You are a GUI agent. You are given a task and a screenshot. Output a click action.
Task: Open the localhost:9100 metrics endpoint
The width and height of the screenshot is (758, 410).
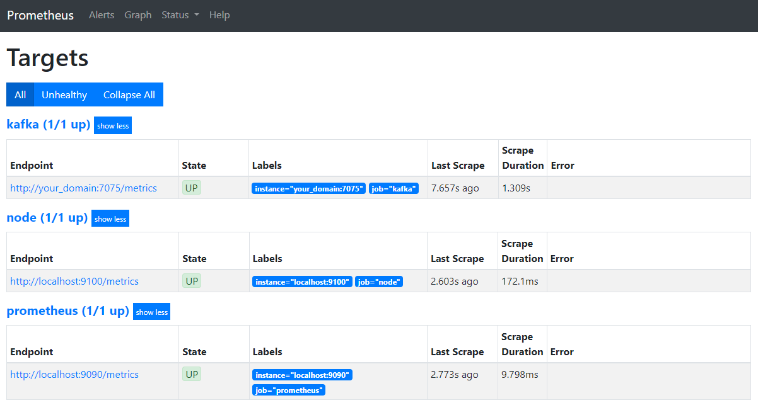(x=74, y=281)
